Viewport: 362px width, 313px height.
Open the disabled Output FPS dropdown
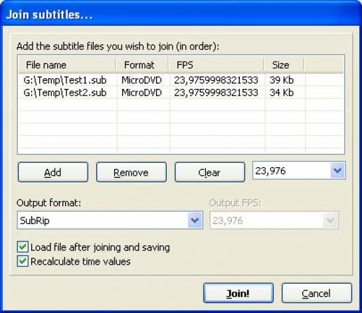(330, 220)
